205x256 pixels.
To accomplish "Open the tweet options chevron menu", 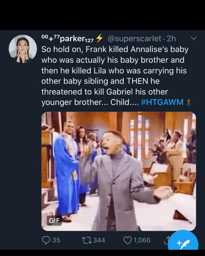I will click(193, 39).
